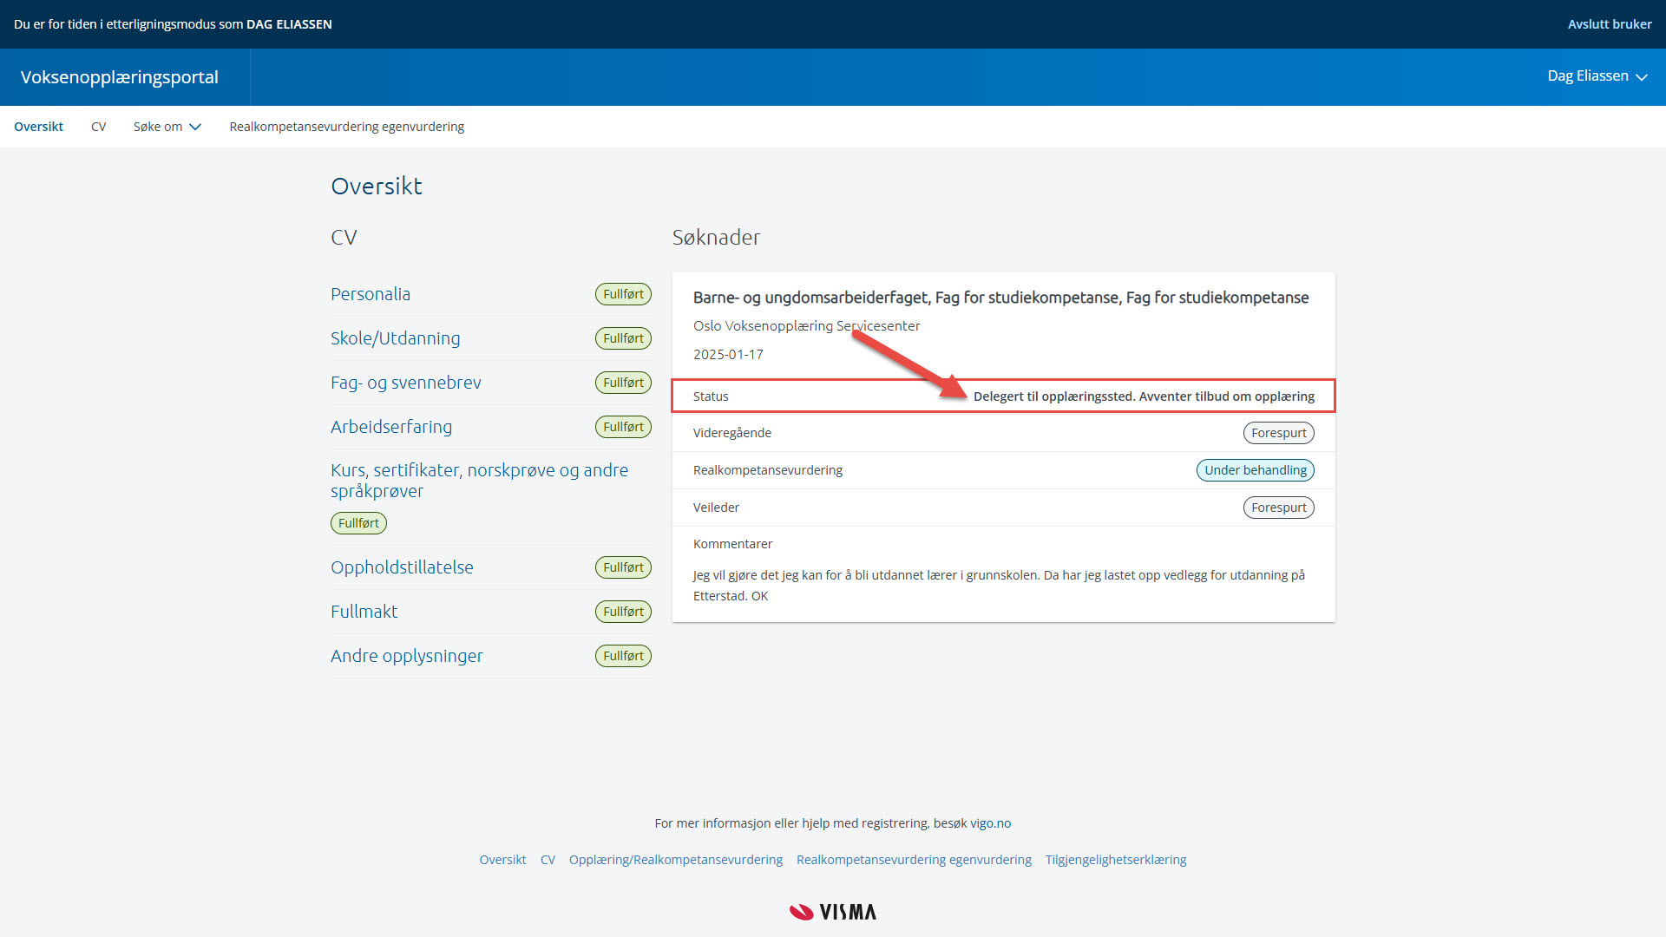Go to Oversikt tab in navigation
This screenshot has height=937, width=1666.
point(38,127)
